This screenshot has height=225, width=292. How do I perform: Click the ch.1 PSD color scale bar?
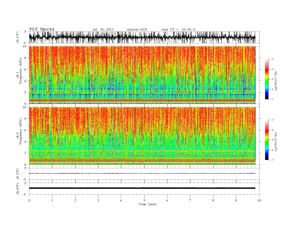click(267, 79)
